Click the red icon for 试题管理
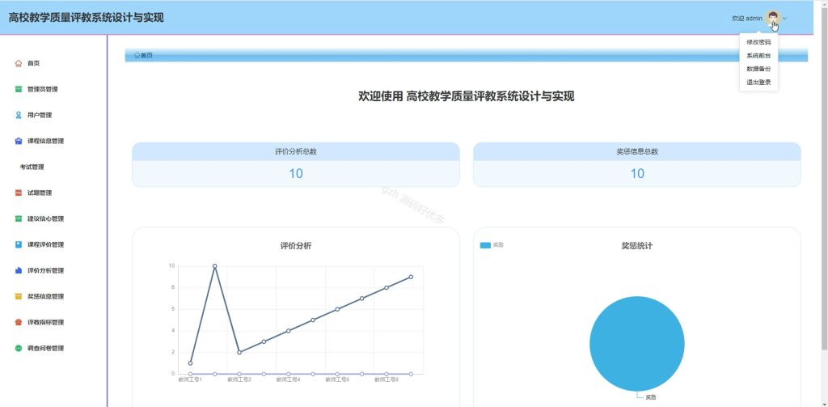Viewport: 828px width, 407px height. coord(19,193)
